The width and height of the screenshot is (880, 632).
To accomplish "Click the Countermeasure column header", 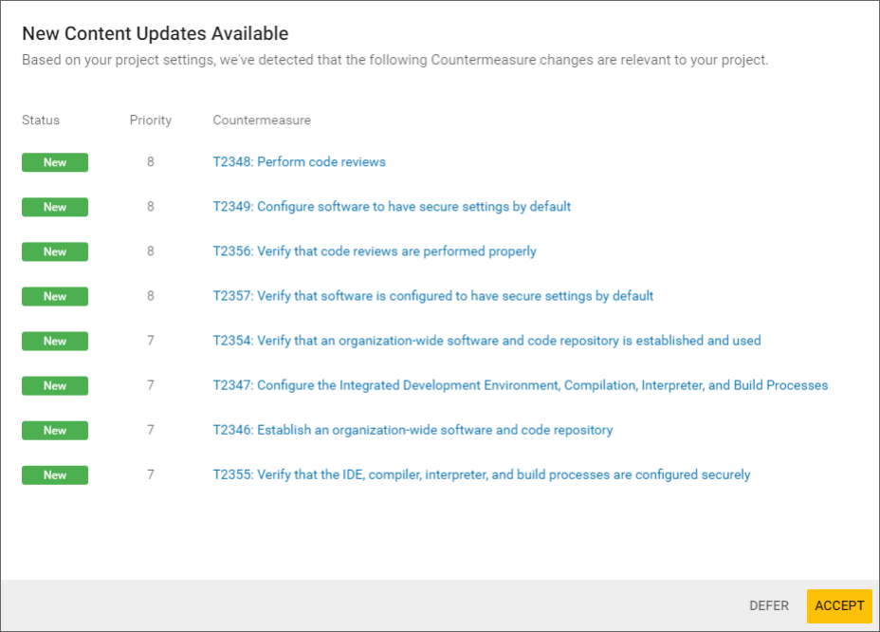I will [x=262, y=120].
